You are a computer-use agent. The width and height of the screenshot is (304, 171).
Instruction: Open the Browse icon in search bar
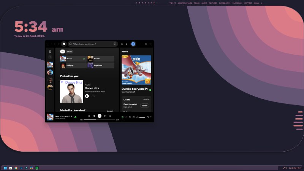[115, 44]
